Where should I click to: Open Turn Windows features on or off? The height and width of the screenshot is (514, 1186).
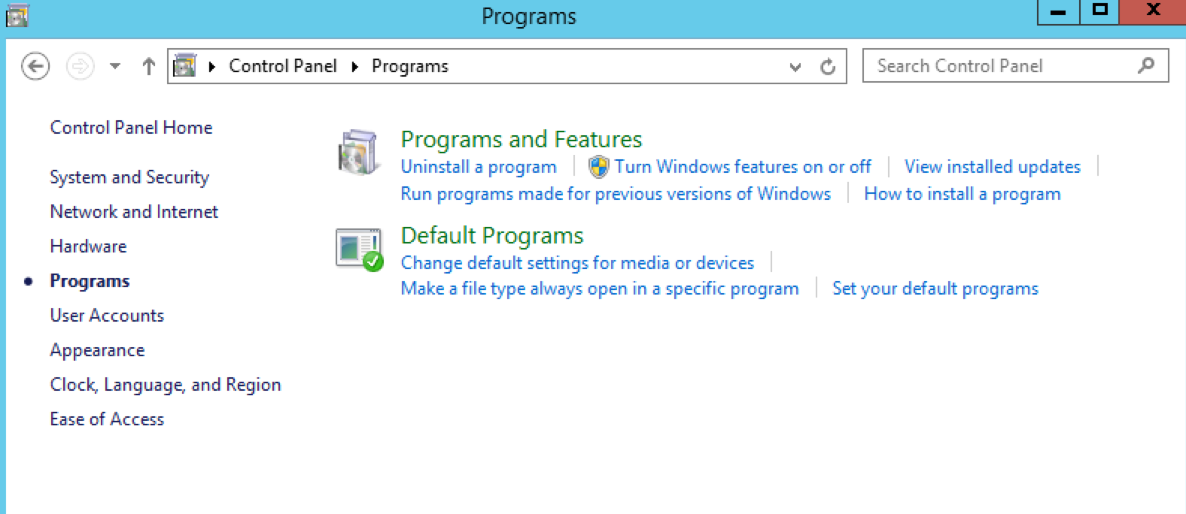tap(743, 167)
